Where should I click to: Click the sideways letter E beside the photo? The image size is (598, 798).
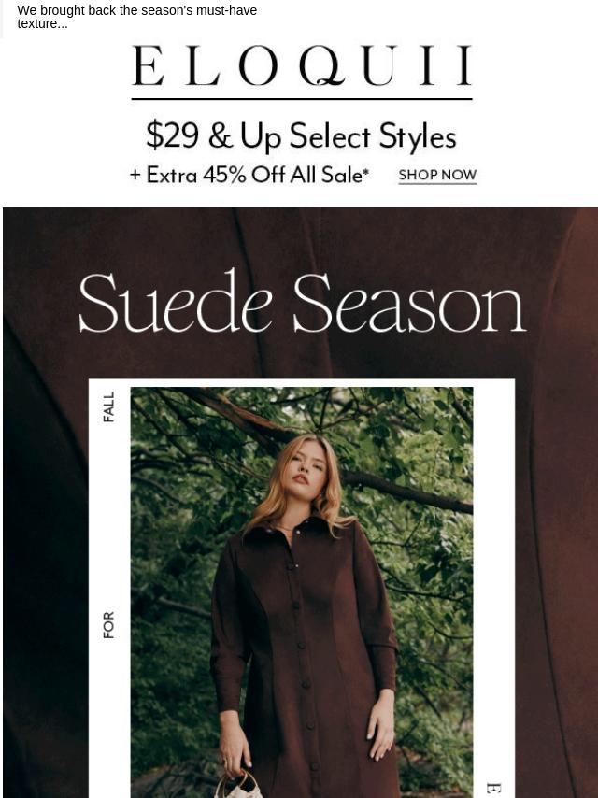[493, 788]
